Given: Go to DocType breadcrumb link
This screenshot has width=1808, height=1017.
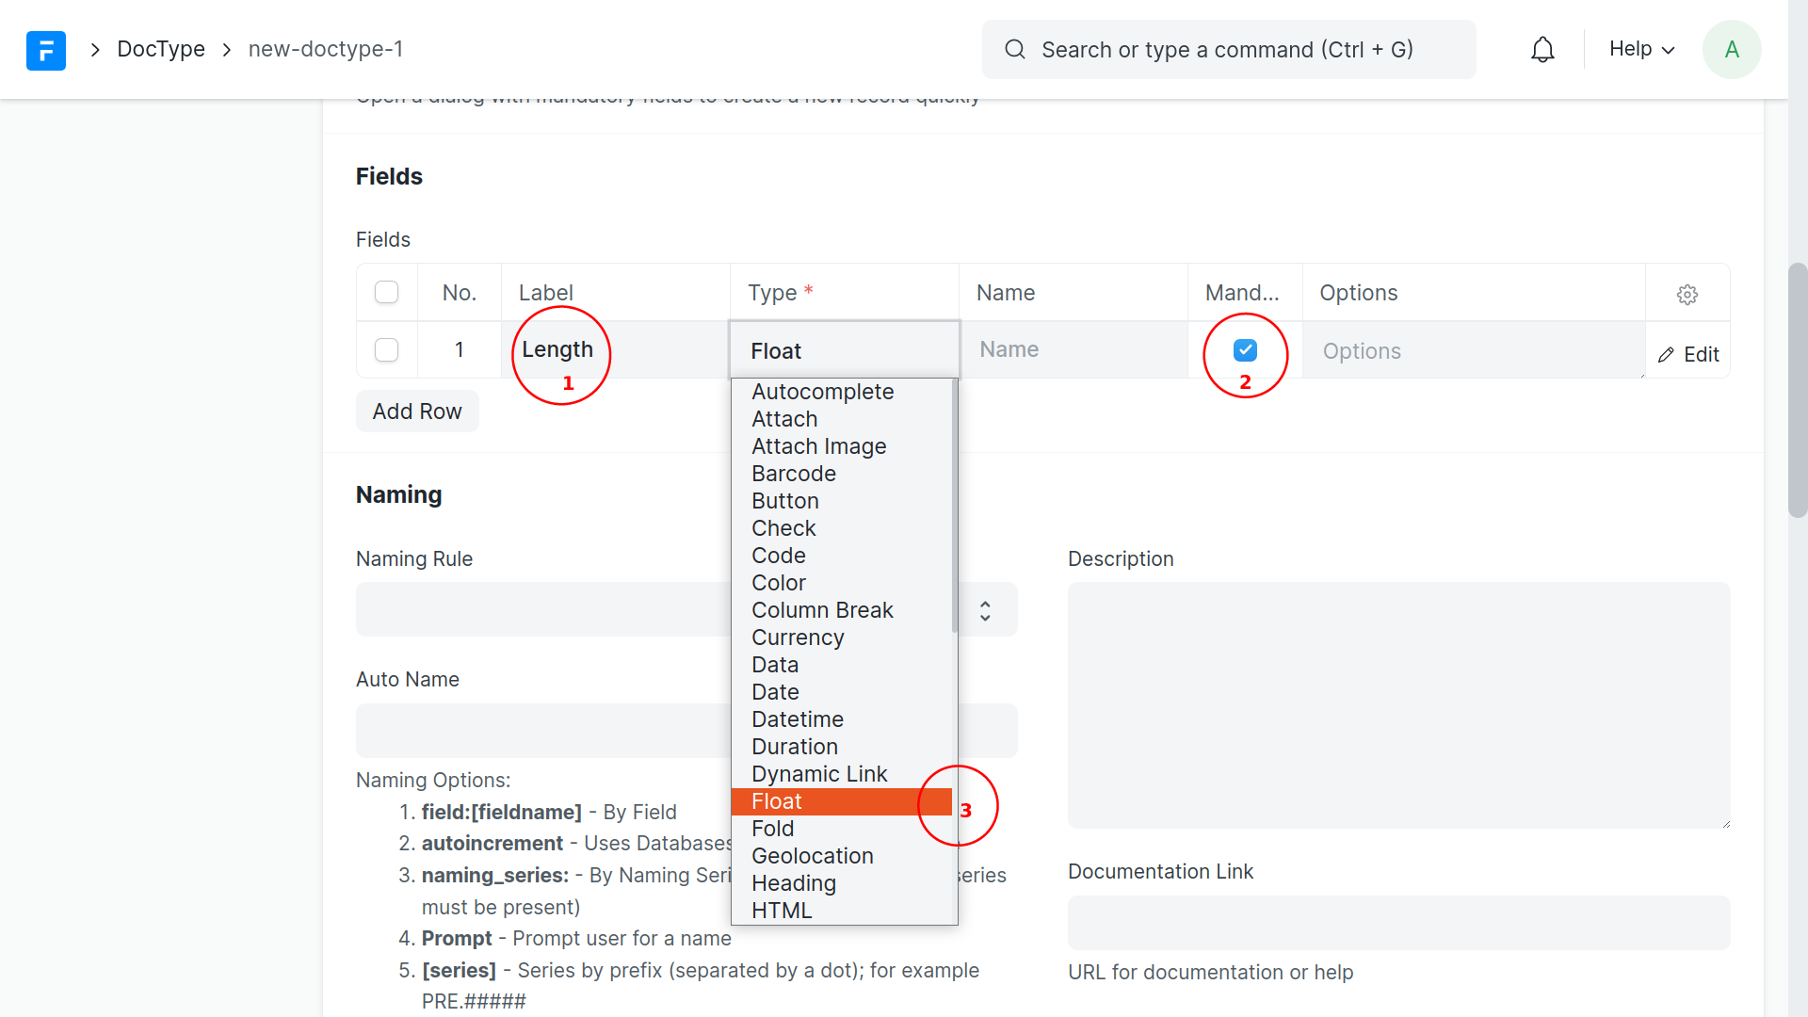Looking at the screenshot, I should [161, 50].
